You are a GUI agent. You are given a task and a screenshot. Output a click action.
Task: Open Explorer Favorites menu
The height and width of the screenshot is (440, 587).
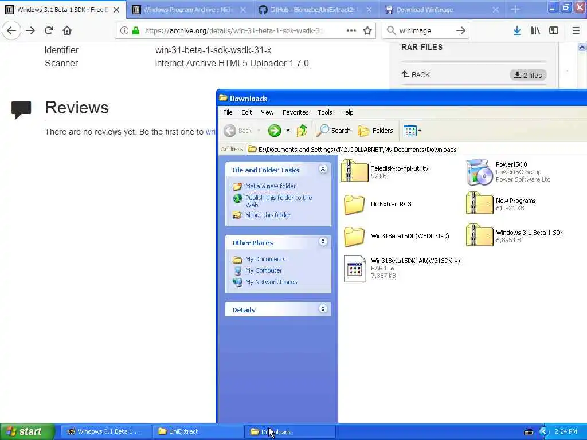(x=295, y=112)
